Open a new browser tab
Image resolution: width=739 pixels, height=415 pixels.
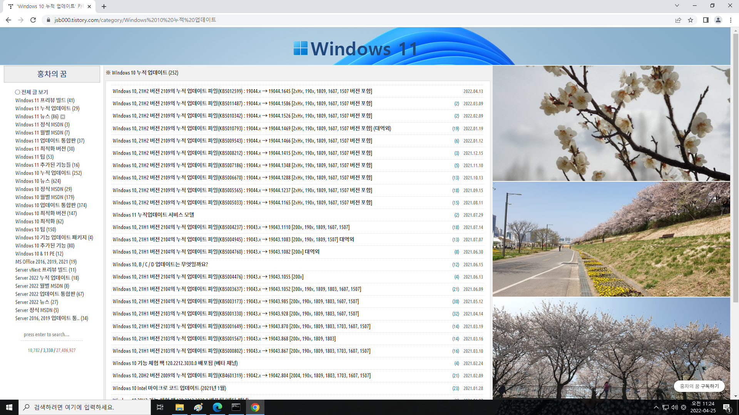point(104,7)
